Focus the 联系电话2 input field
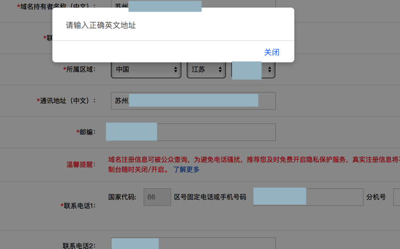The width and height of the screenshot is (400, 249). [193, 243]
